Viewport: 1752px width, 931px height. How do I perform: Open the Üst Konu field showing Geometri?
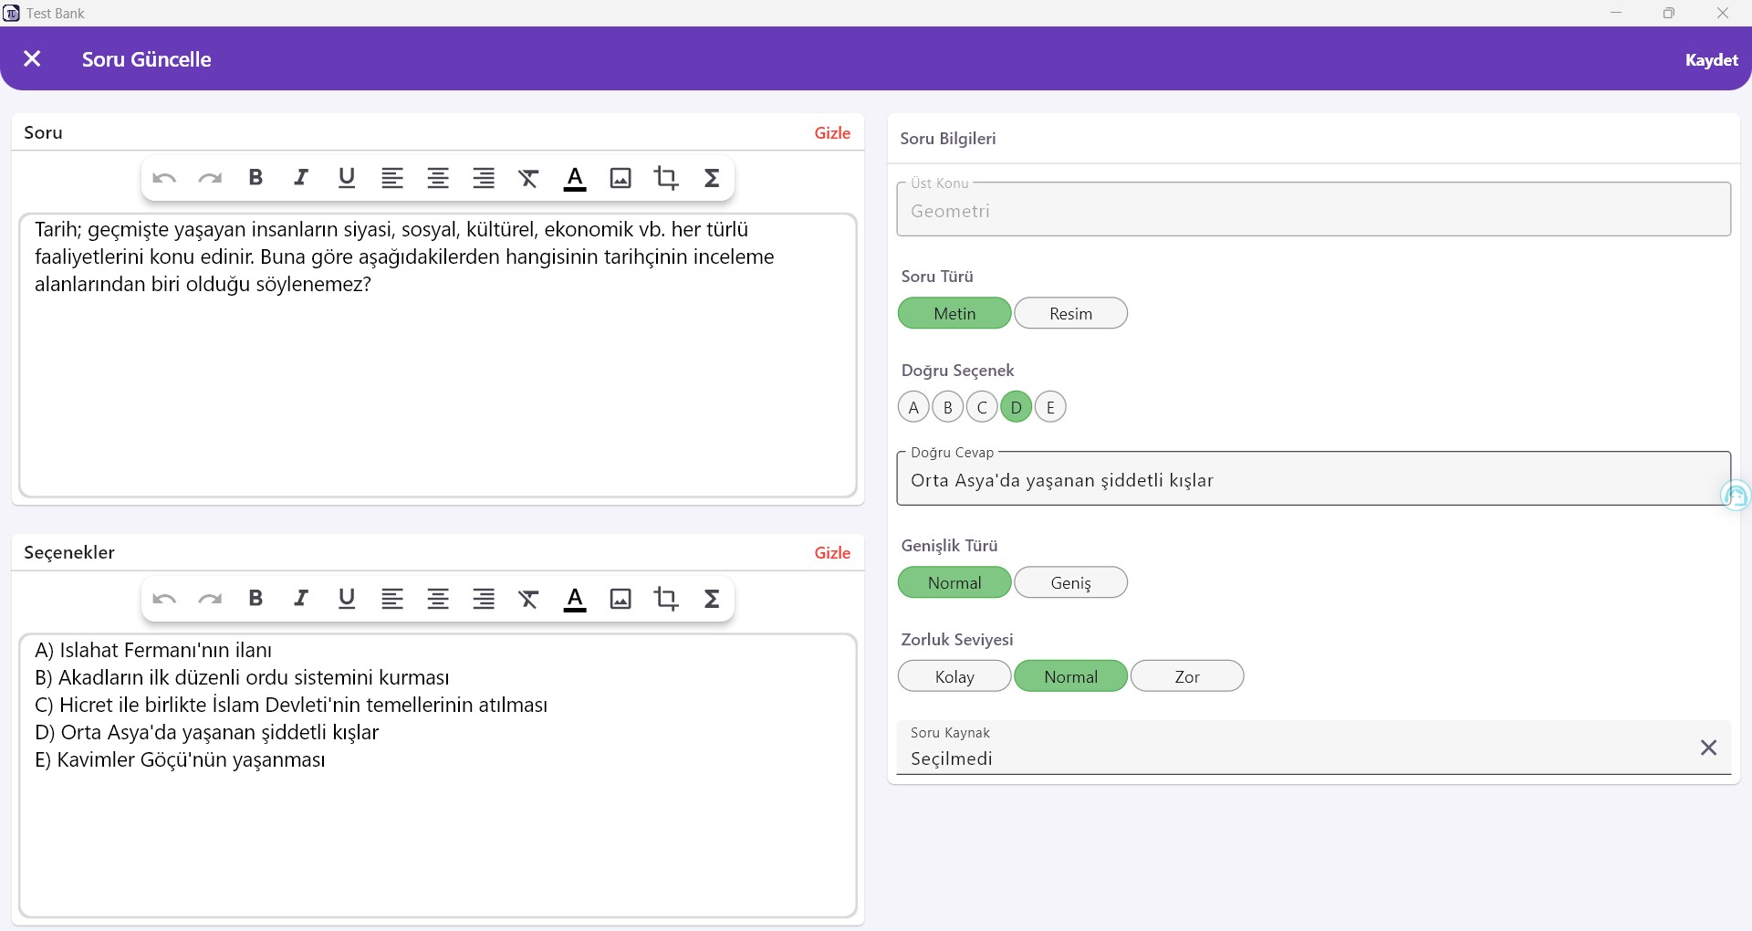click(x=1313, y=209)
